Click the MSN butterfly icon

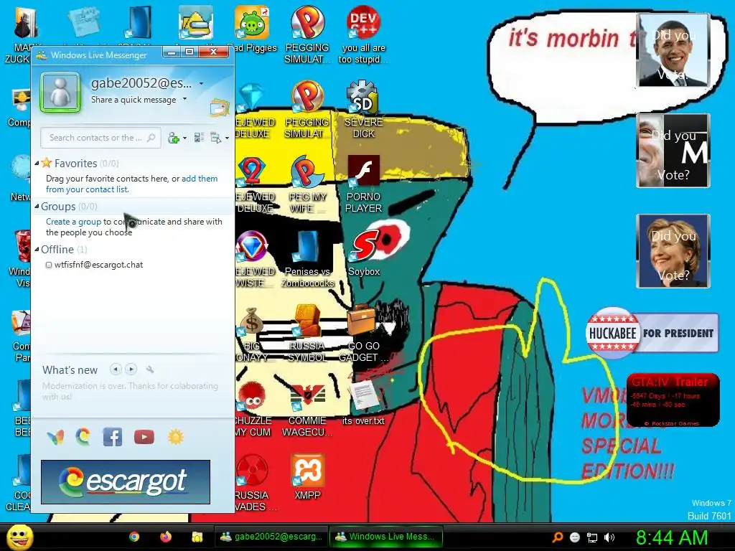click(x=56, y=437)
